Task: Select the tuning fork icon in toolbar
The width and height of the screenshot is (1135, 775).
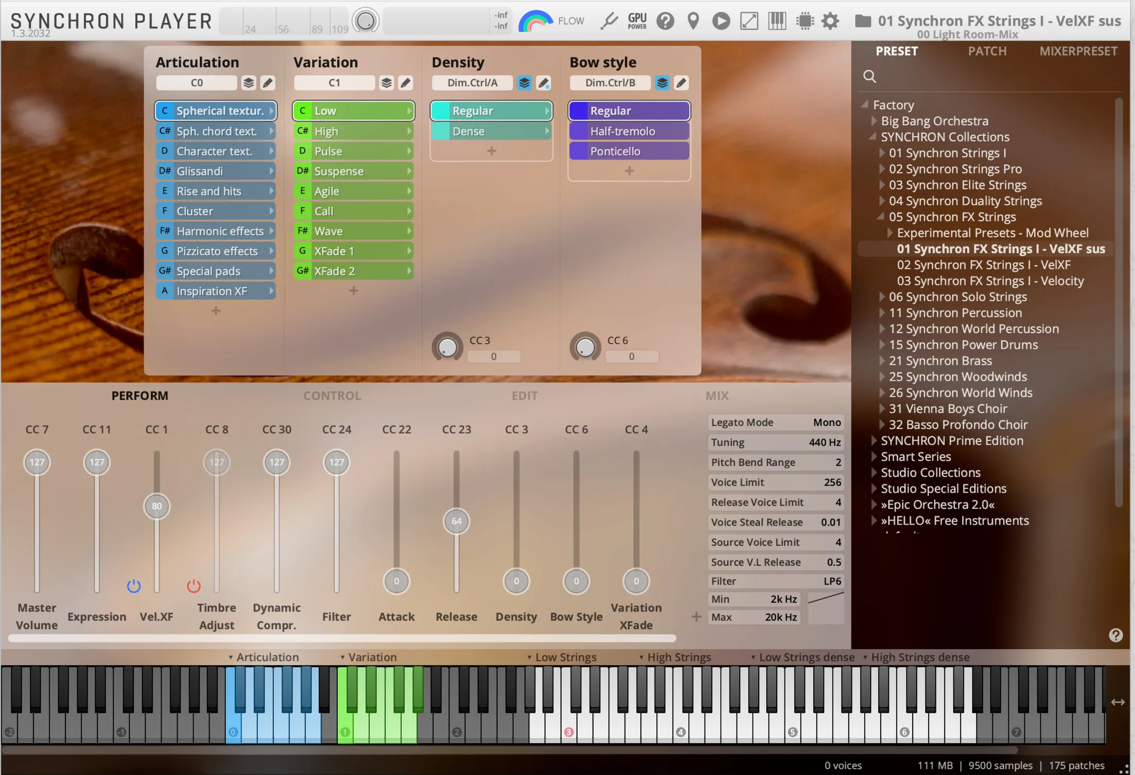Action: point(609,21)
